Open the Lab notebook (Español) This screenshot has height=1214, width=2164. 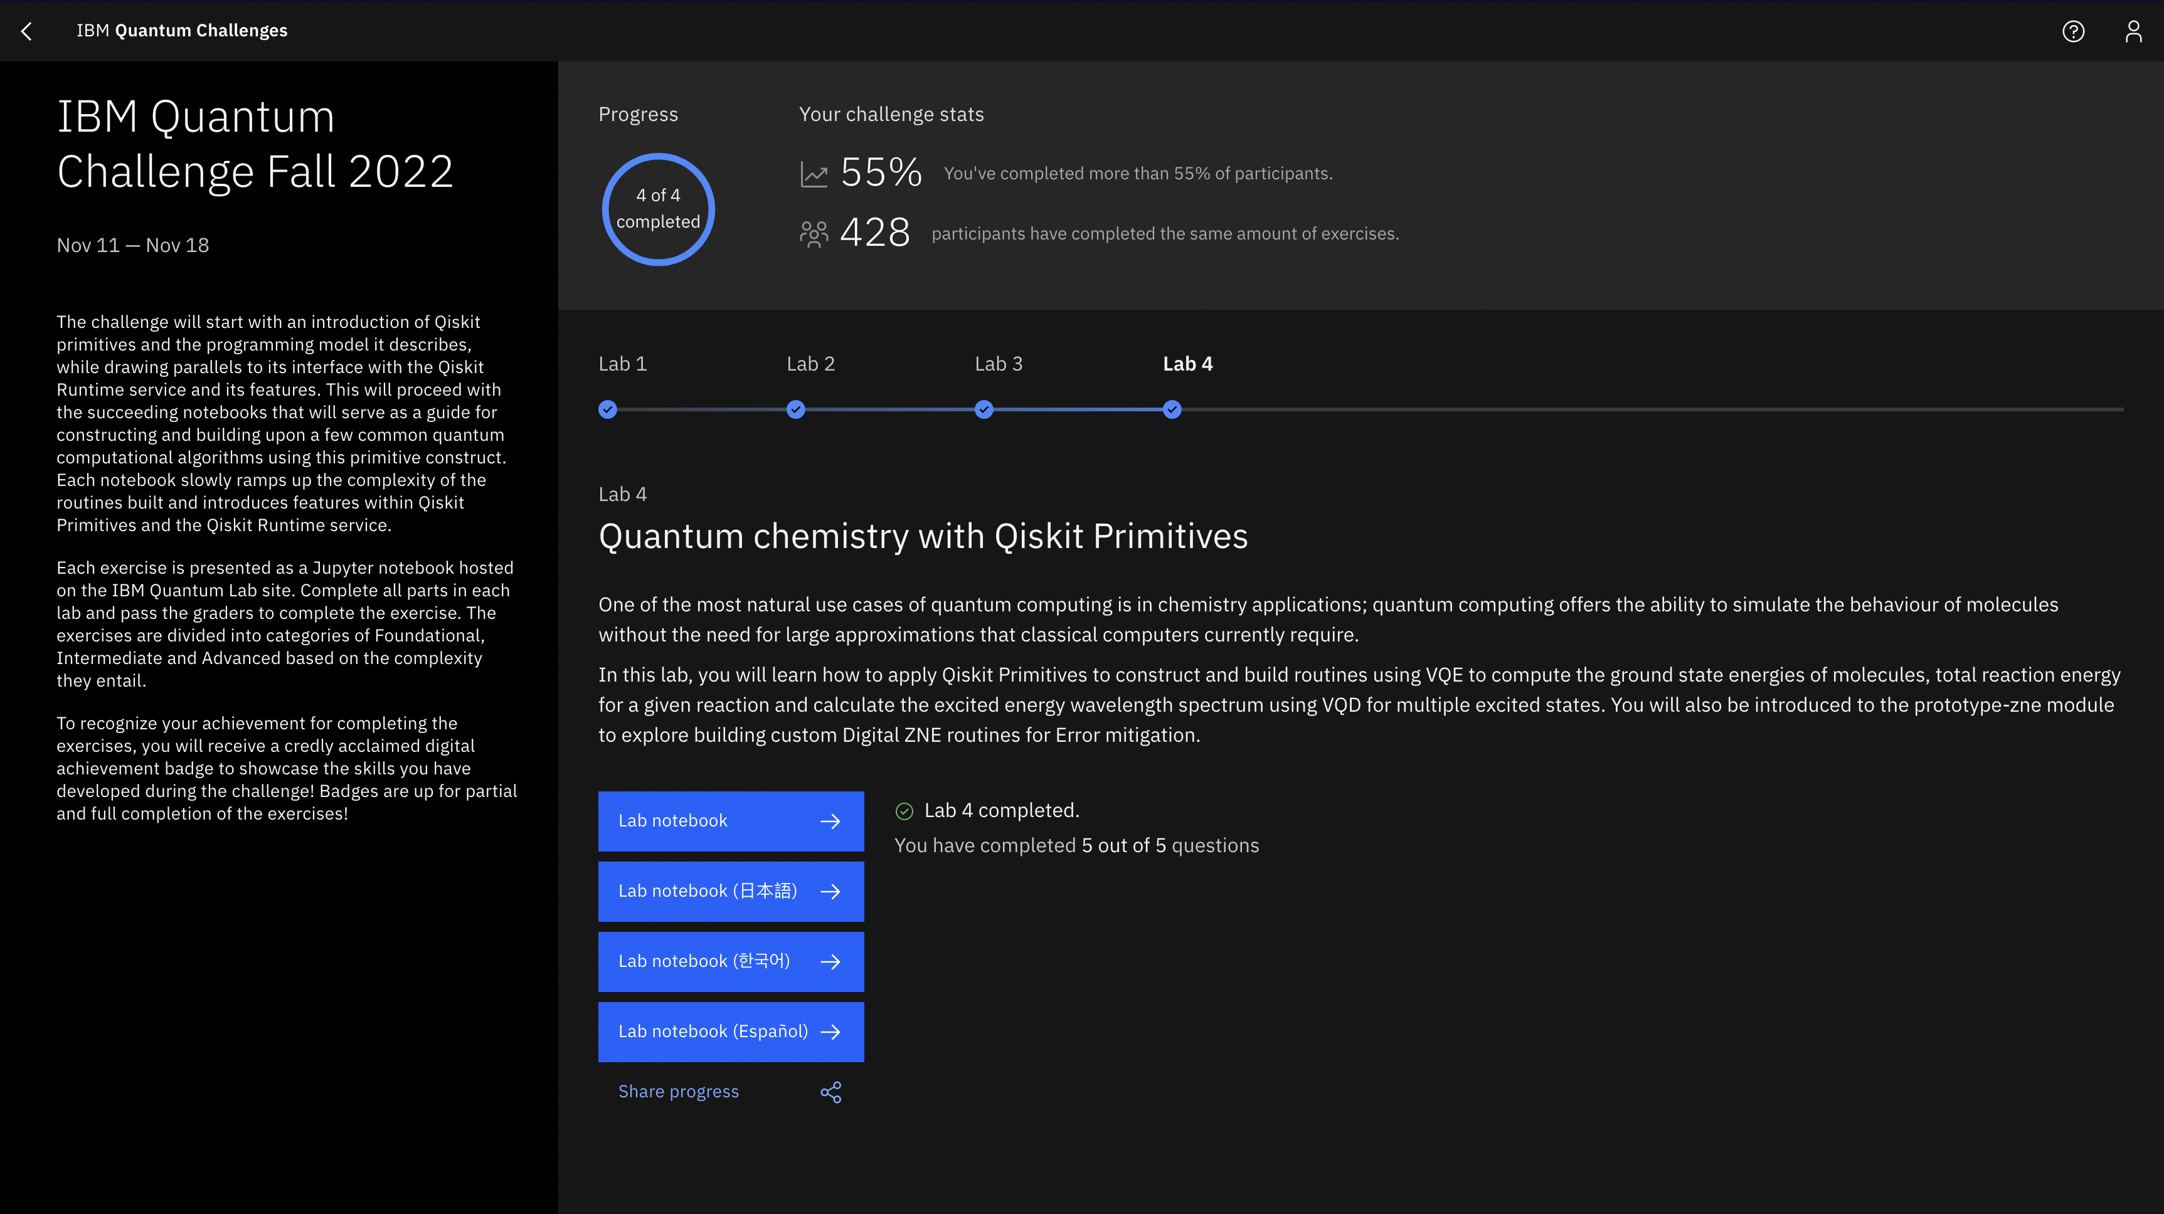click(x=731, y=1032)
